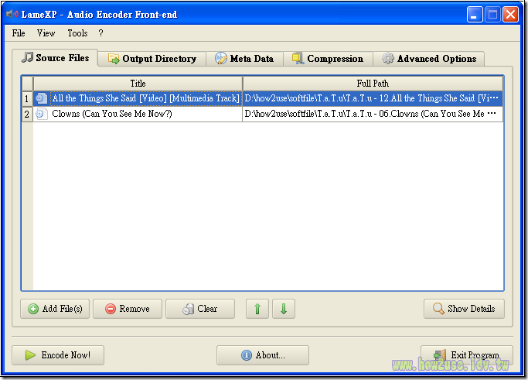Open the About dialog
This screenshot has width=528, height=380.
(263, 355)
